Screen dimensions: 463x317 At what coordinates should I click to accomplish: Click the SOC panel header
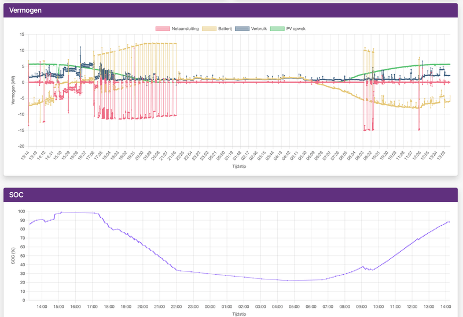230,195
